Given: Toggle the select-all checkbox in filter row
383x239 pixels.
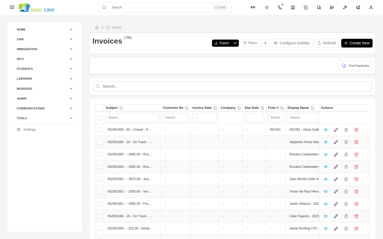Looking at the screenshot, I should (99, 118).
